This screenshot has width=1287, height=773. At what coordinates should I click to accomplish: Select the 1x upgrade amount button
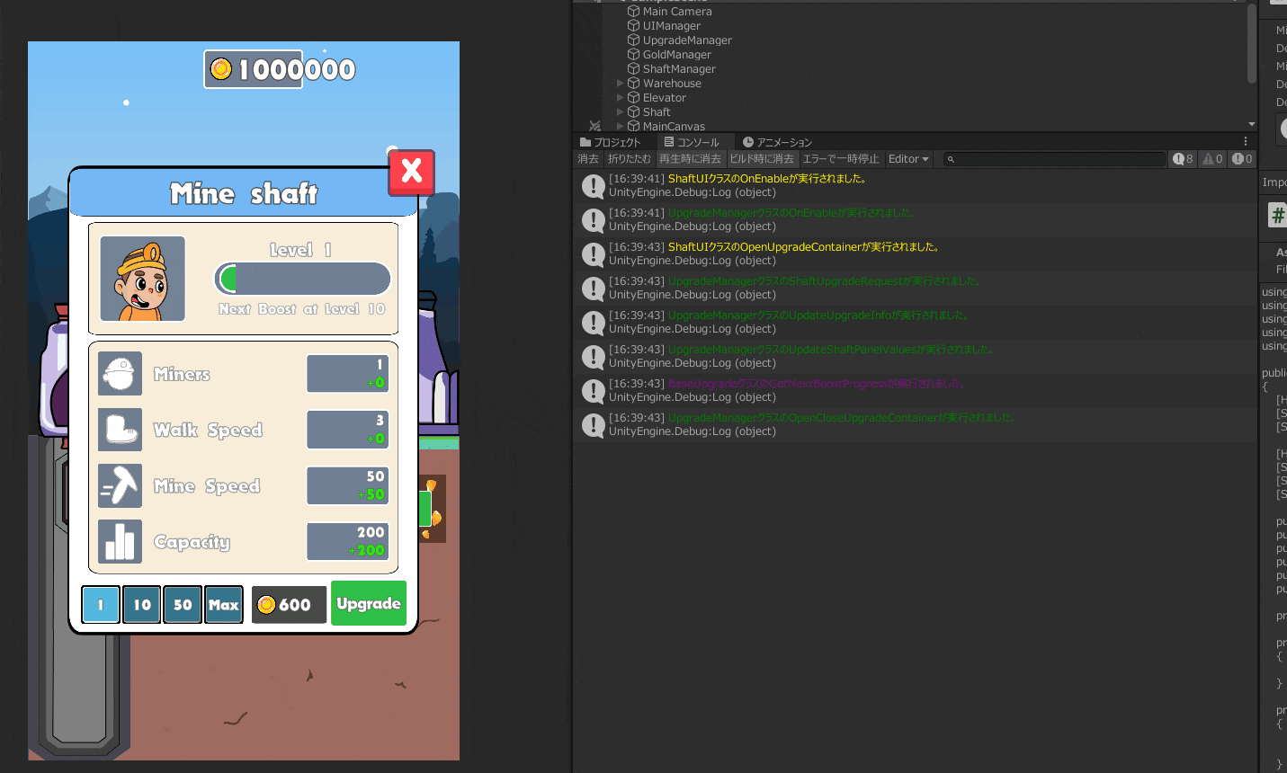(x=101, y=605)
